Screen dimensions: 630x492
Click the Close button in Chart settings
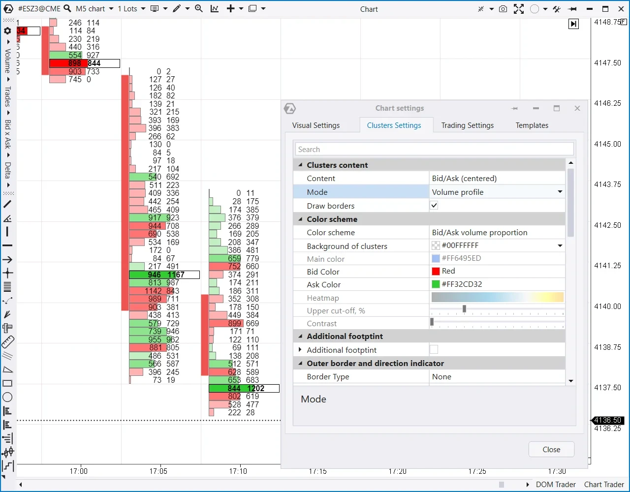pos(551,449)
